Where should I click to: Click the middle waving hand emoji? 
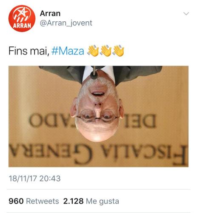point(106,51)
